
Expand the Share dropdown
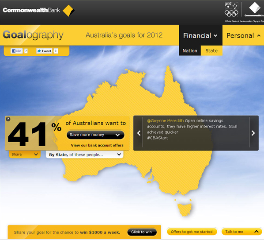coord(25,155)
